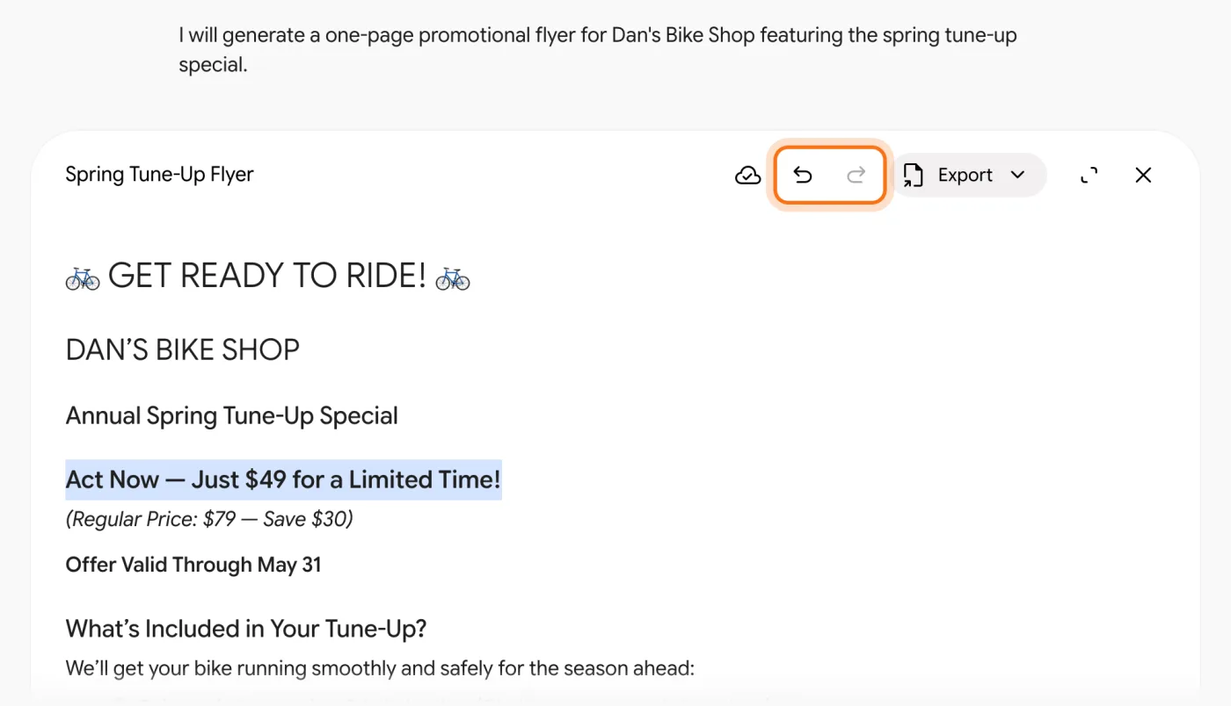Click the bicycle emoji before GET READY

tap(83, 278)
